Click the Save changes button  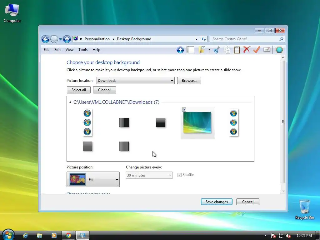(217, 202)
